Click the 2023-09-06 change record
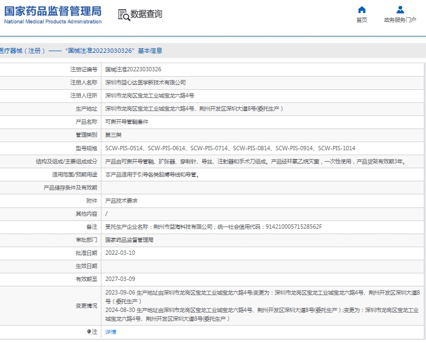Screen dimensions: 426x343 point(262,297)
